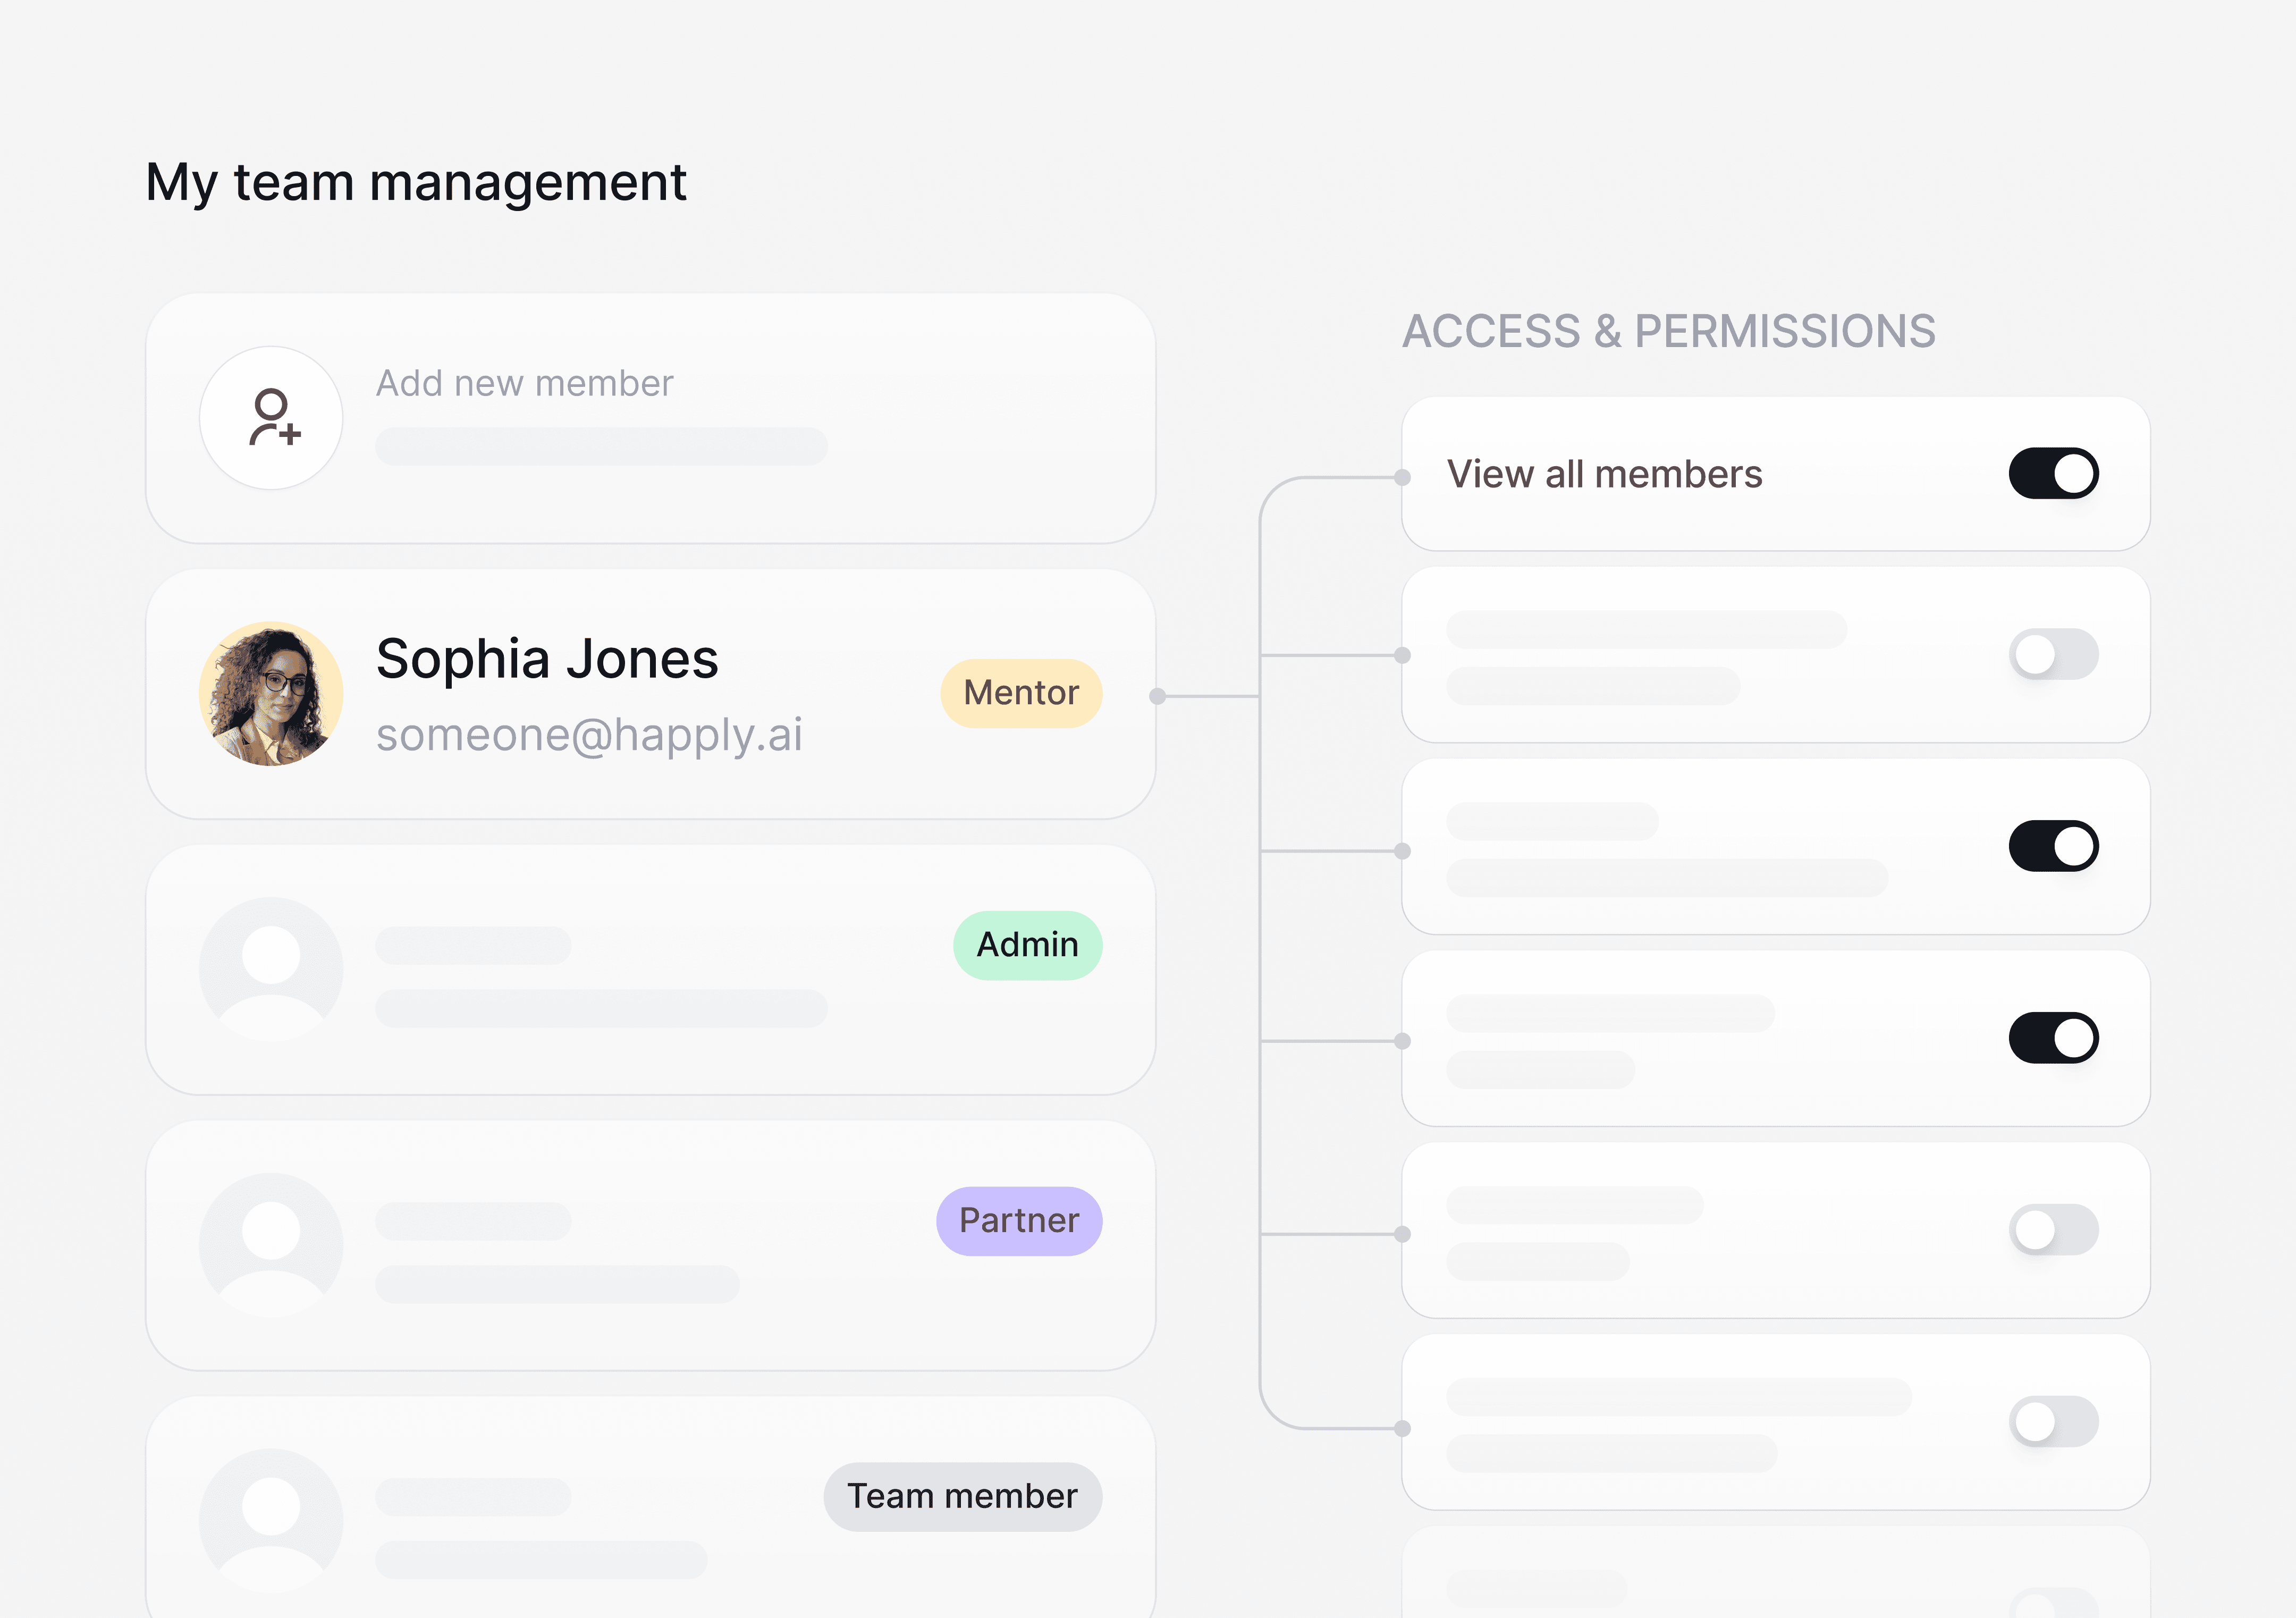This screenshot has height=1618, width=2296.
Task: Click the Partner role badge
Action: point(1019,1221)
